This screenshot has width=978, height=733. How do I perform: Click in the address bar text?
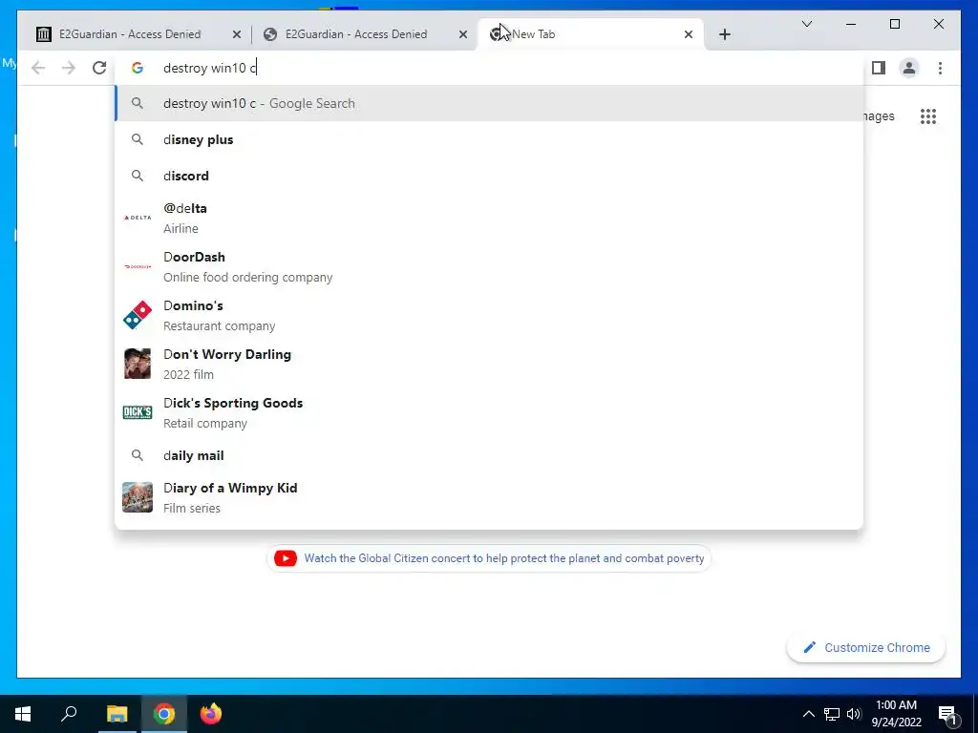coord(210,68)
